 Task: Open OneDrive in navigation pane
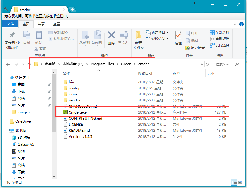click(x=23, y=121)
